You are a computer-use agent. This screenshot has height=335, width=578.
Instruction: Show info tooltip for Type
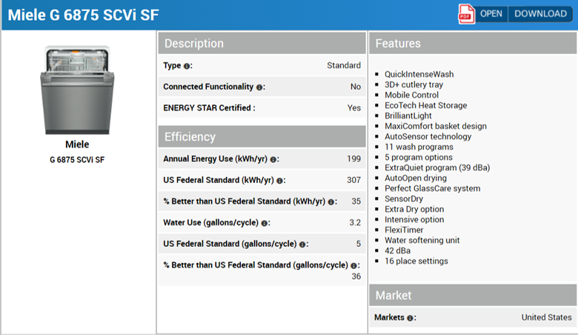(x=187, y=67)
